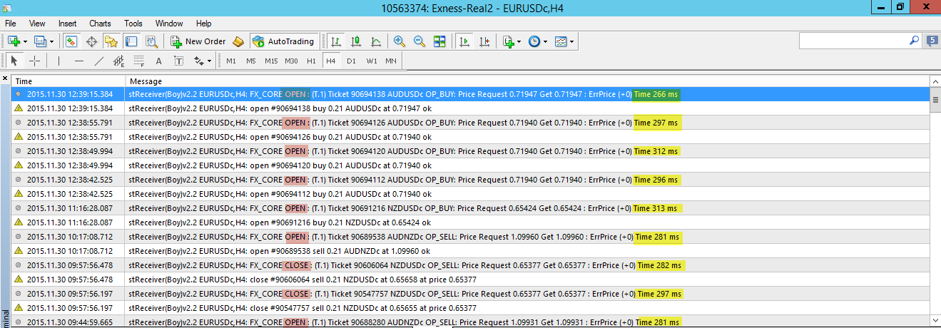
Task: Open the Charts menu
Action: coord(100,24)
